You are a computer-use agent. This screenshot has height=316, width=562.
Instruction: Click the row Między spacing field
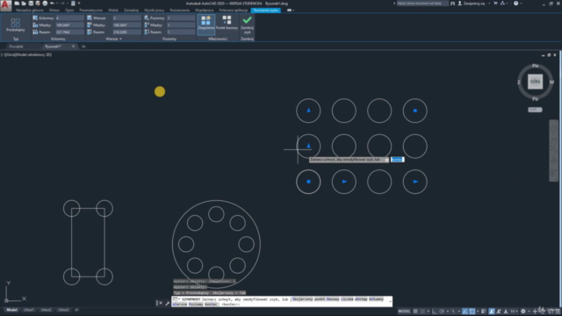click(x=126, y=25)
